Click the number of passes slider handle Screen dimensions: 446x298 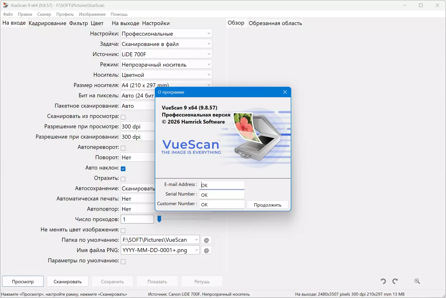click(159, 219)
